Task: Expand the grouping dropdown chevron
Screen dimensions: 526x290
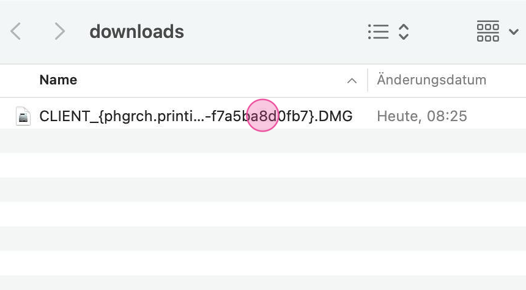Action: [514, 32]
